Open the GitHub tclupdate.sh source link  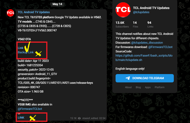click(144, 58)
